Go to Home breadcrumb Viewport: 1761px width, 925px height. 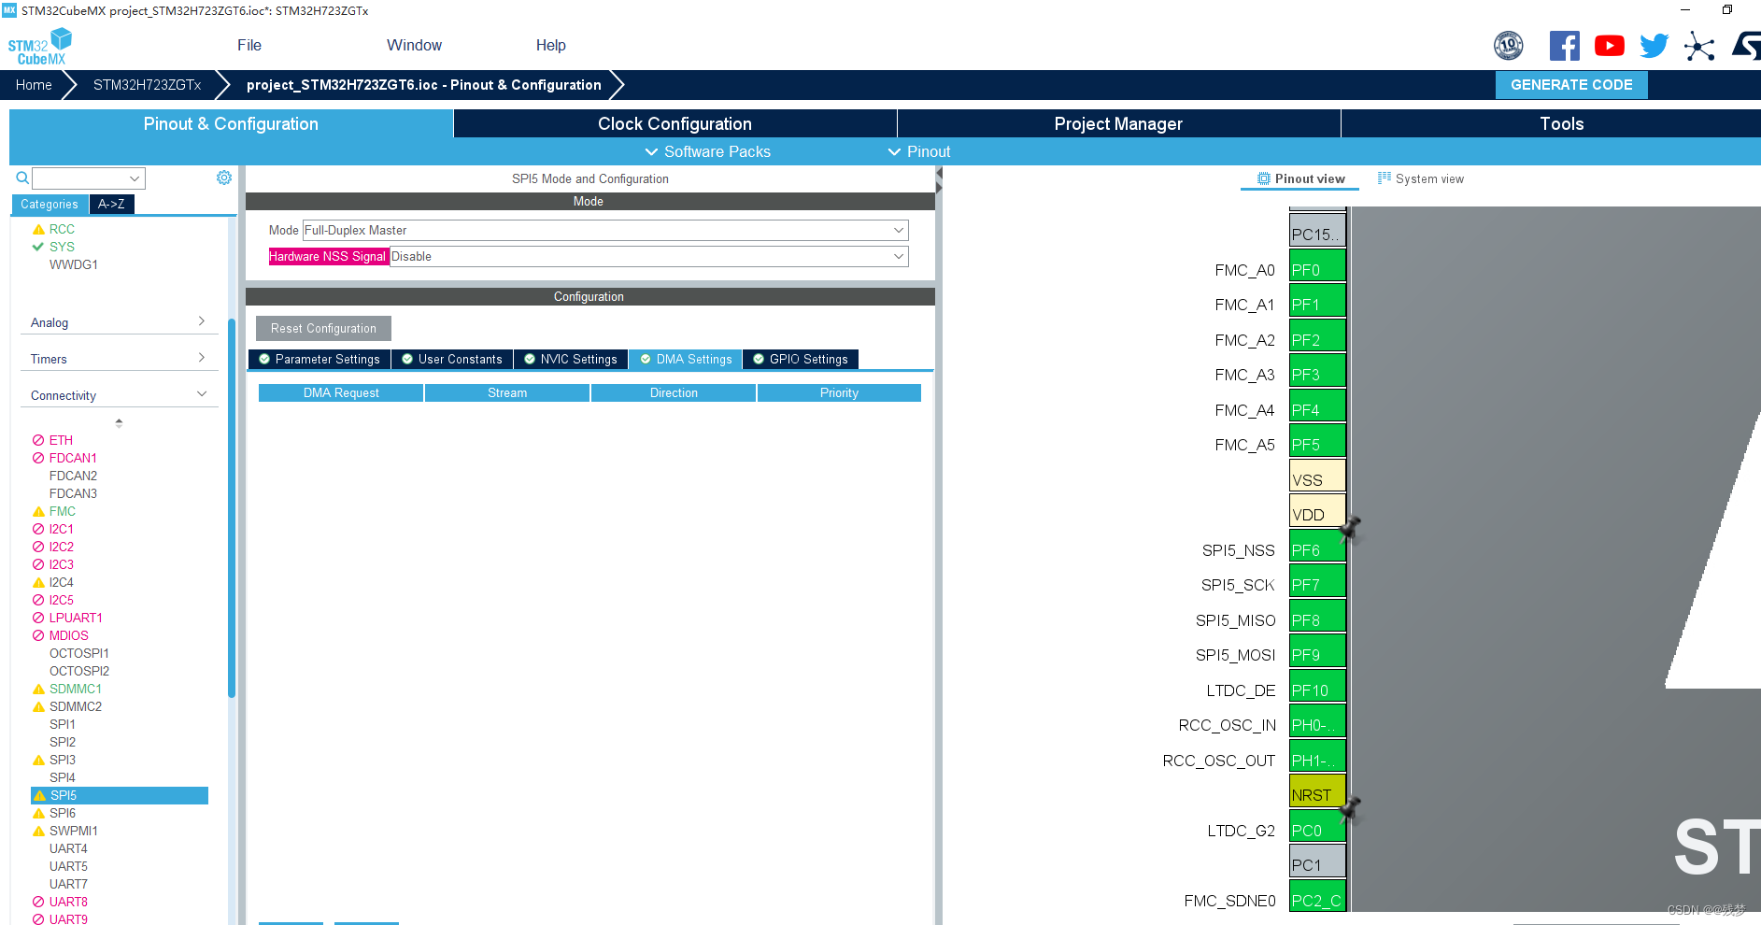coord(34,85)
